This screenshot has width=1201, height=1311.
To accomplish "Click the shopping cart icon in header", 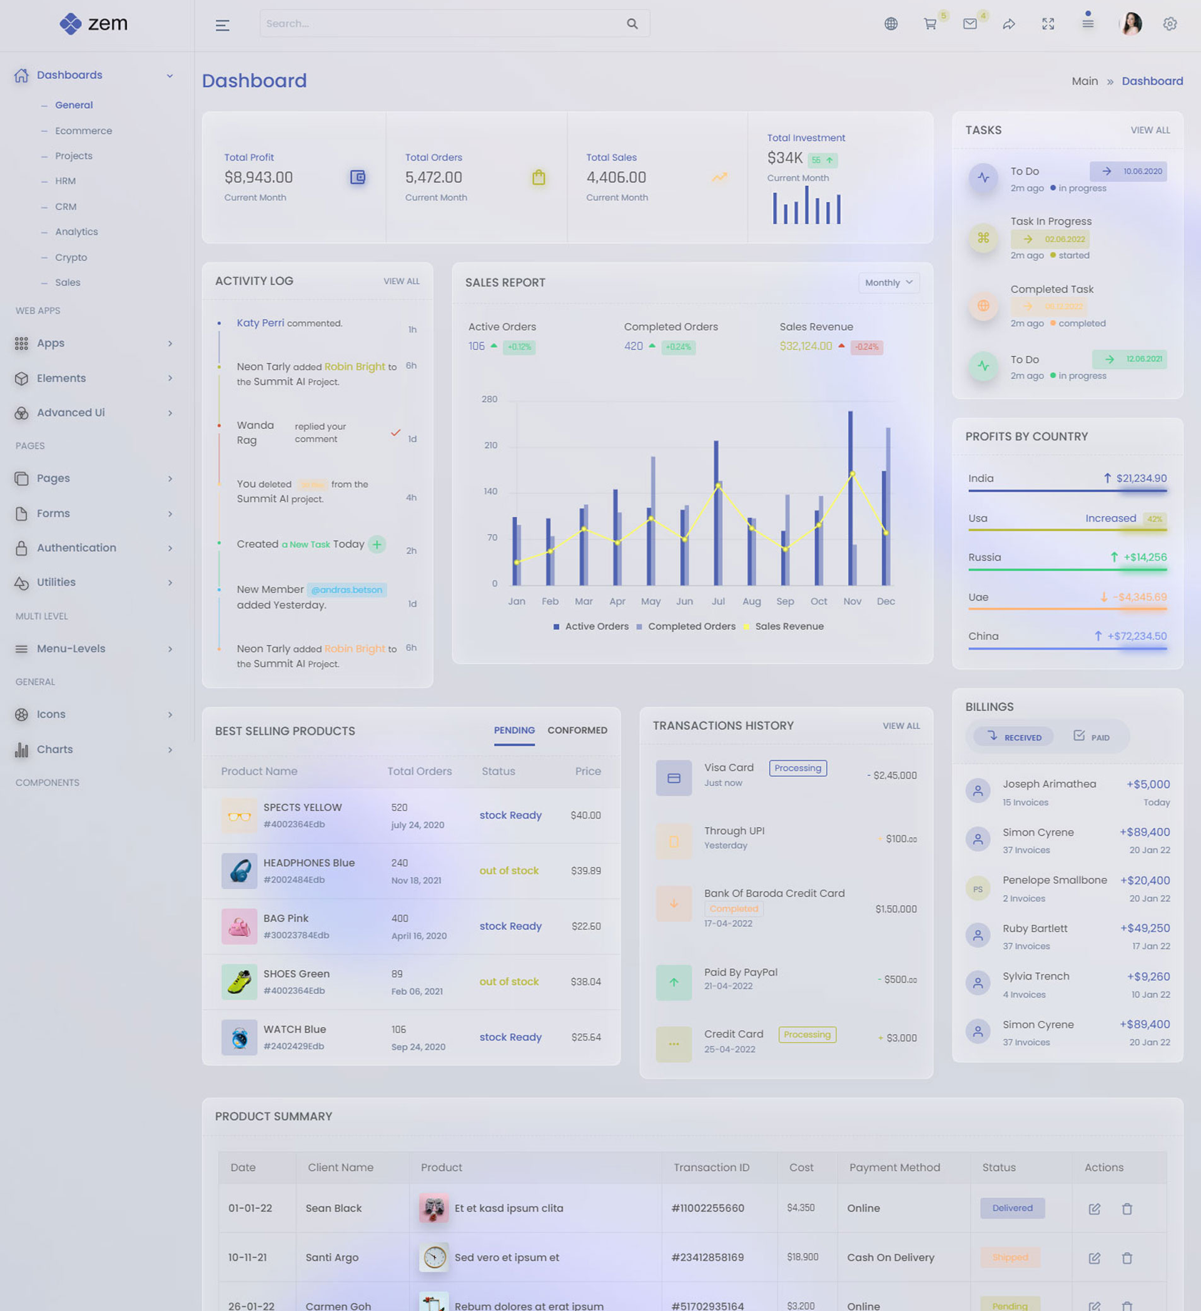I will [930, 24].
